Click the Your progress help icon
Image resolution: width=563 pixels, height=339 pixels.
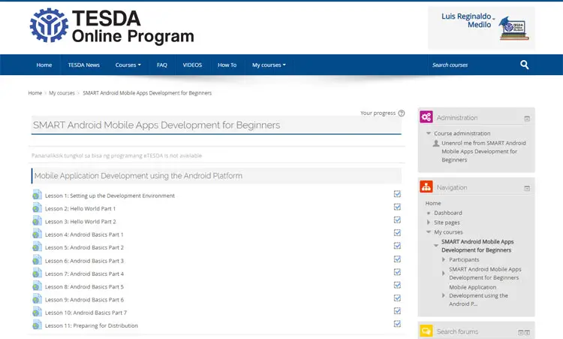(x=402, y=114)
